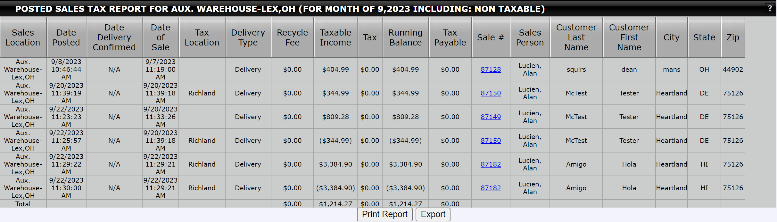Click the Running Balance column header
Viewport: 777px width, 222px height.
coord(406,37)
